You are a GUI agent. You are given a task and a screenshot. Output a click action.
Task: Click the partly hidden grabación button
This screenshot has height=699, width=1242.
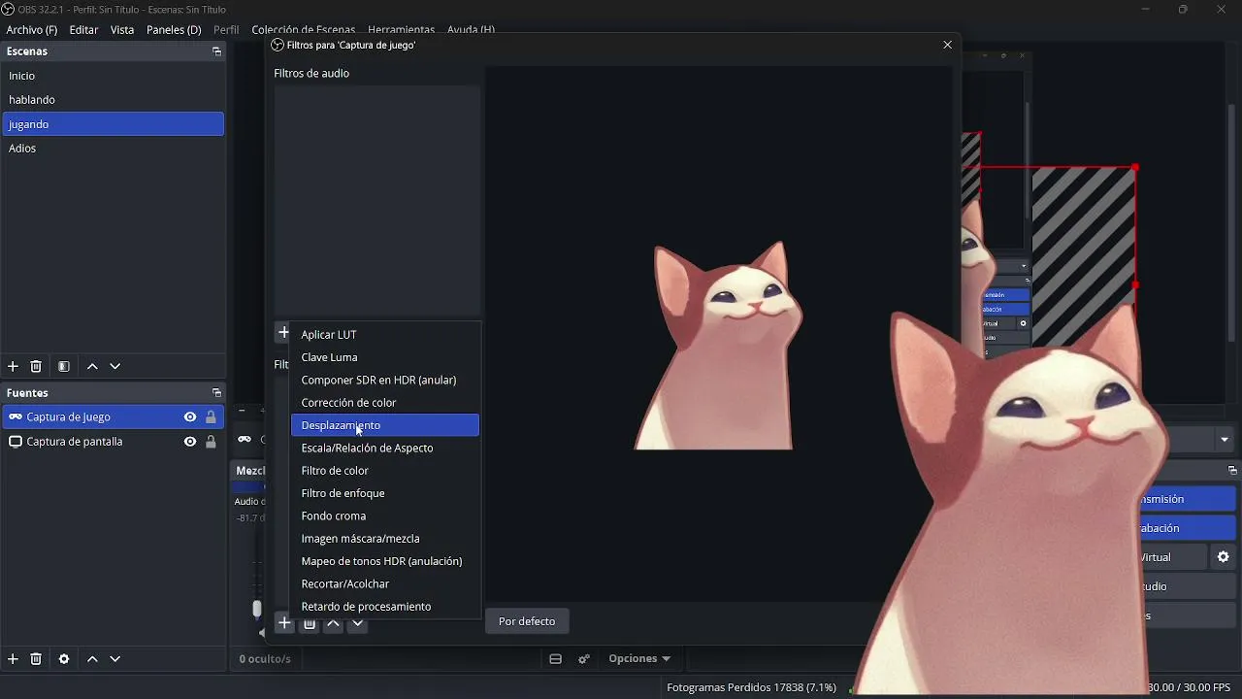[x=1187, y=528]
